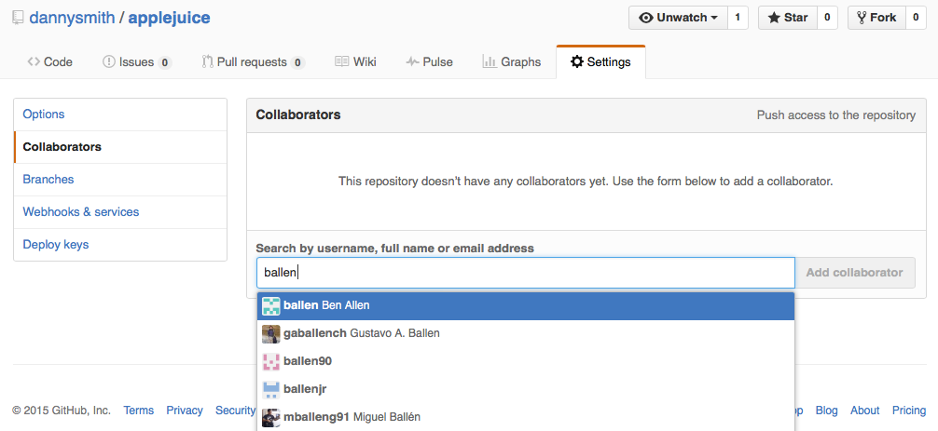Click the mballeng91 profile avatar
Screen dimensions: 938x431
click(271, 418)
